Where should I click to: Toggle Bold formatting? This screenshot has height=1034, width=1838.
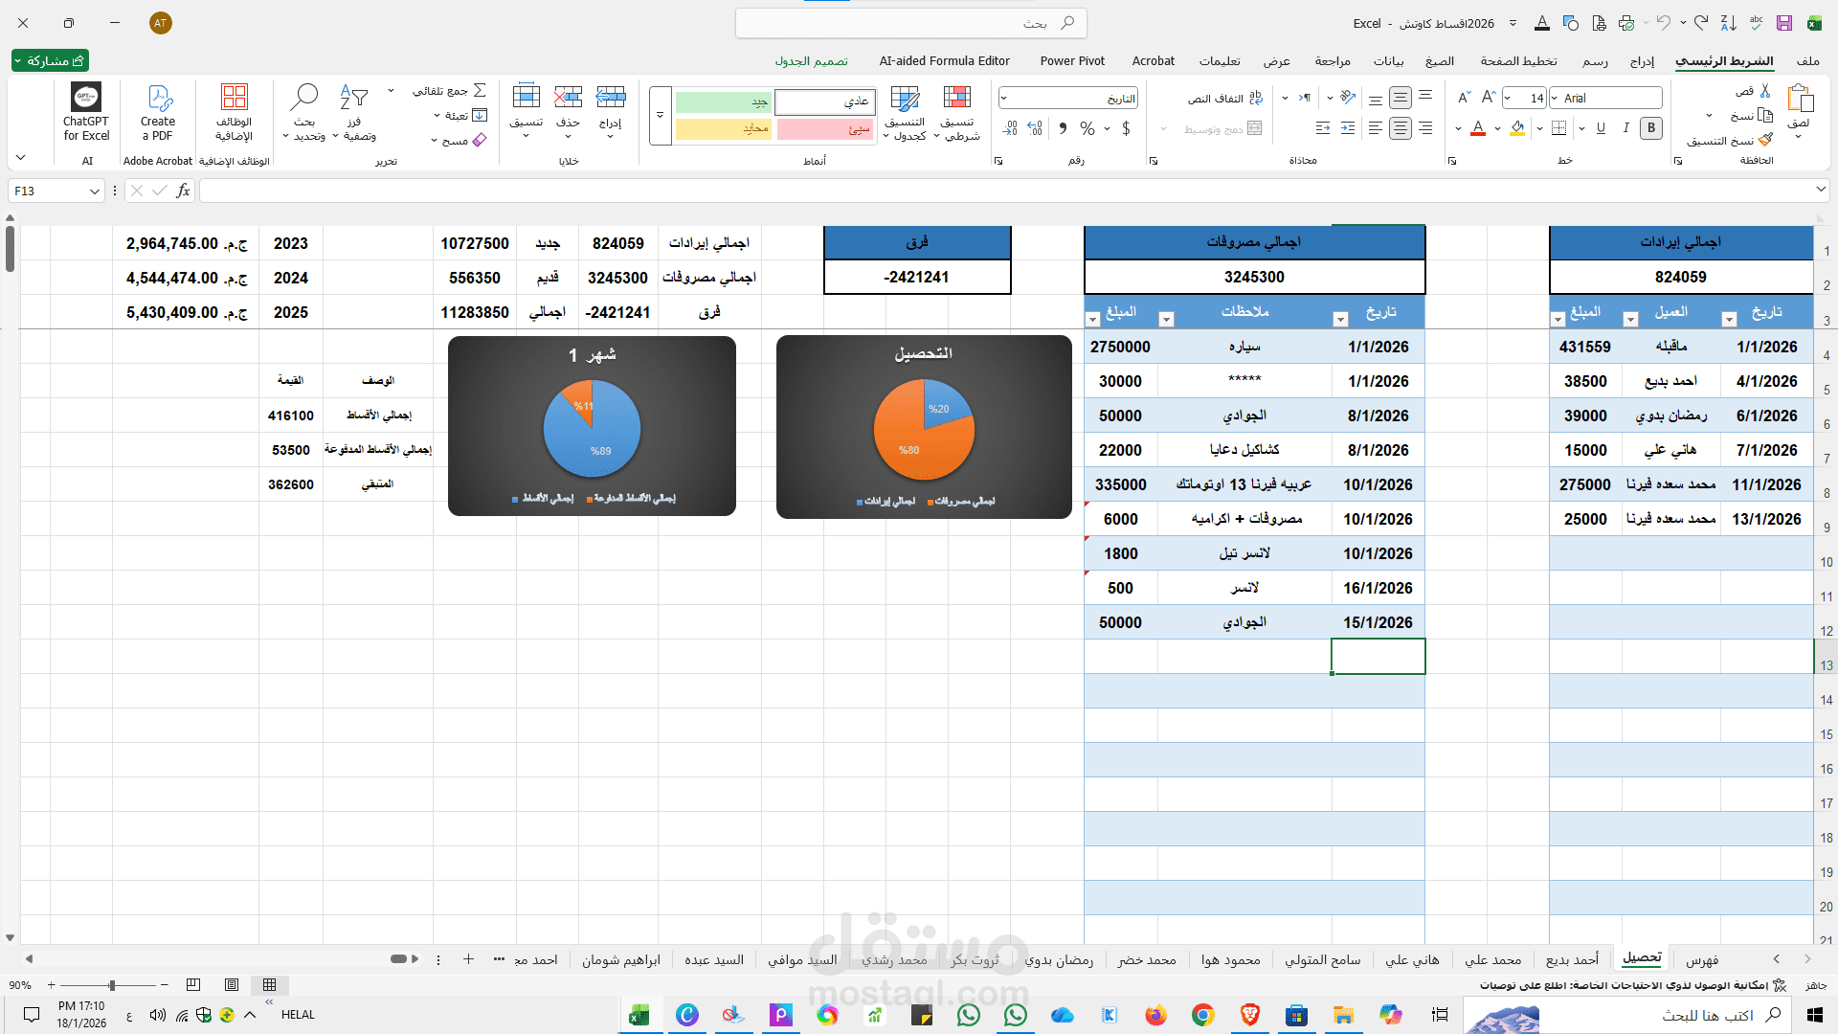1651,128
